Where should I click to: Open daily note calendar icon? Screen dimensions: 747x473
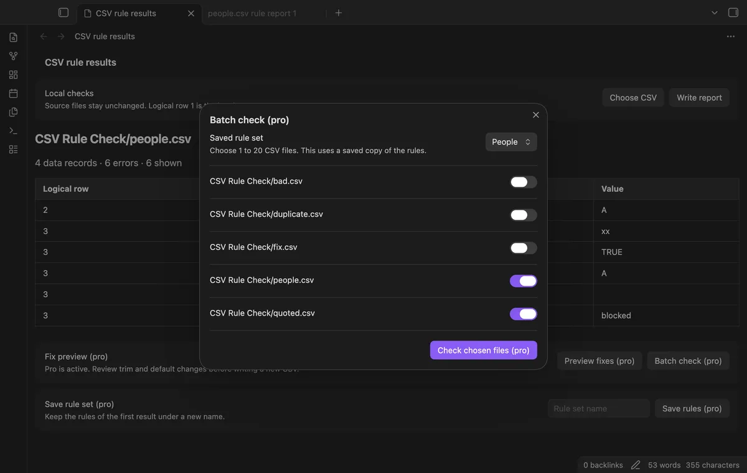(13, 93)
